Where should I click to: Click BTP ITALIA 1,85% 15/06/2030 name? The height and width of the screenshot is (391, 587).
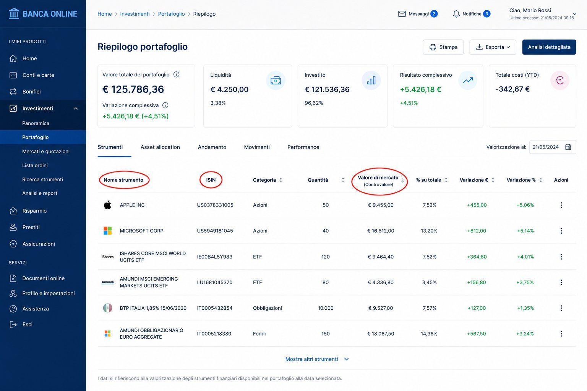click(153, 308)
